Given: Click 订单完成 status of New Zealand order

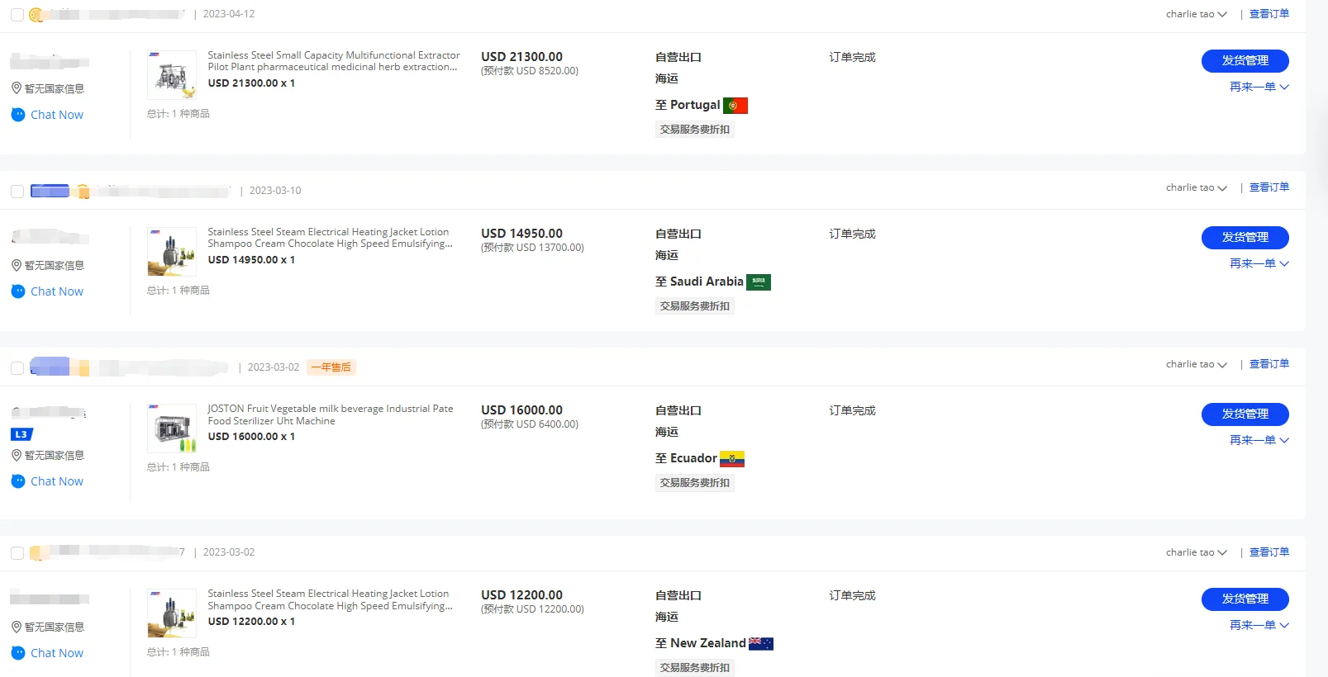Looking at the screenshot, I should coord(852,595).
